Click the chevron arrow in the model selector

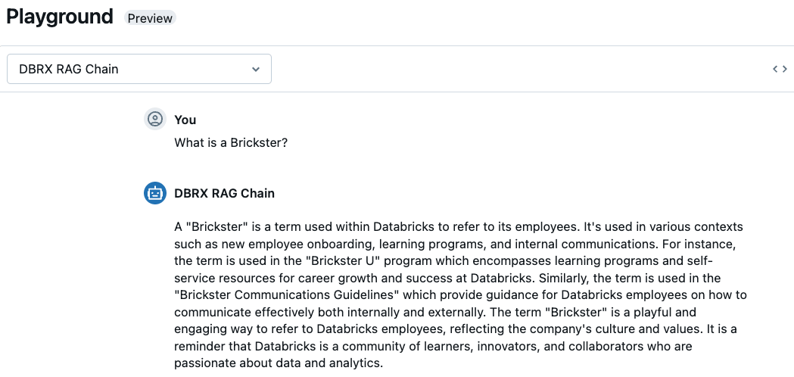(256, 69)
